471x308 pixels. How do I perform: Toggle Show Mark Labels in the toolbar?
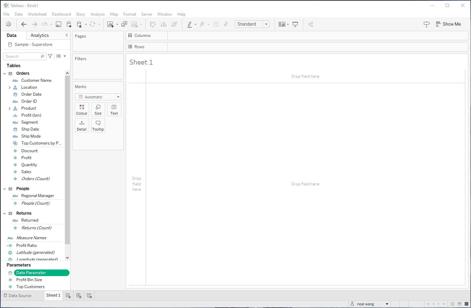click(216, 24)
